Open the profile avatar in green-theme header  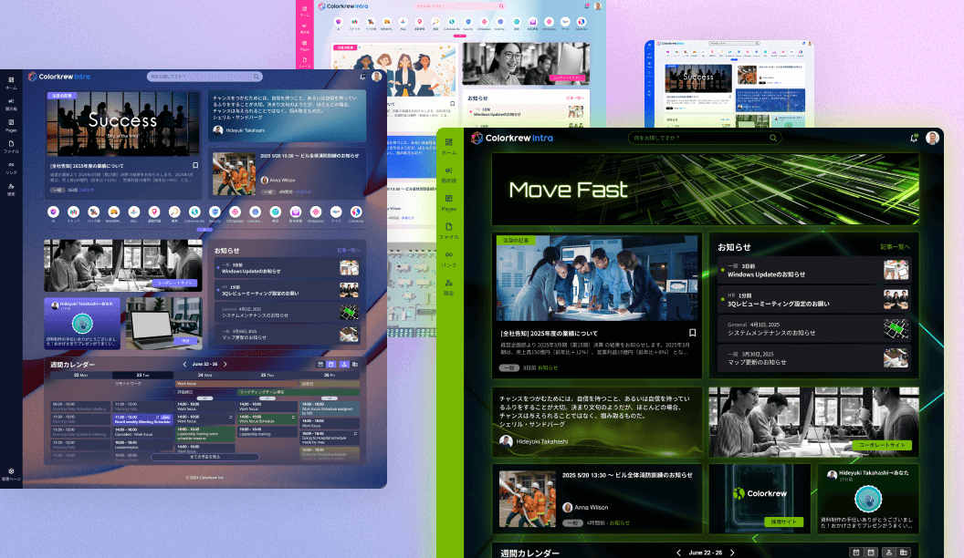932,138
